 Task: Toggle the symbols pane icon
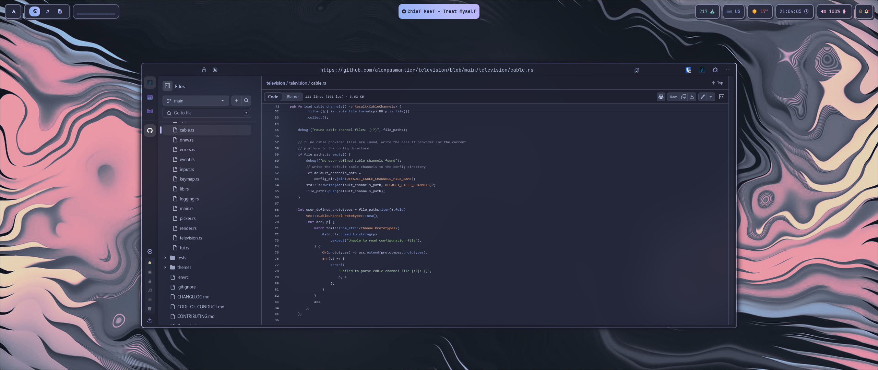tap(722, 97)
